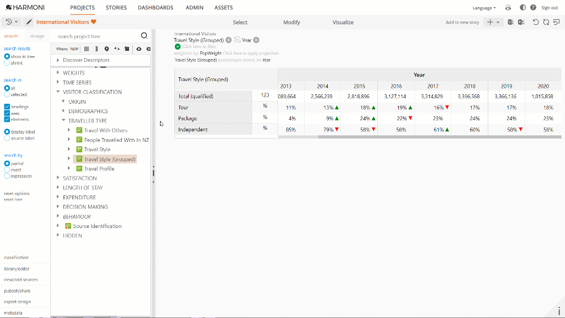Remove Year with its x icon
This screenshot has width=565, height=318.
coord(256,40)
